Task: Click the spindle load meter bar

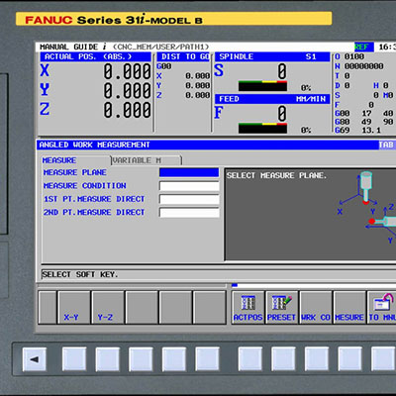Action: coord(262,86)
